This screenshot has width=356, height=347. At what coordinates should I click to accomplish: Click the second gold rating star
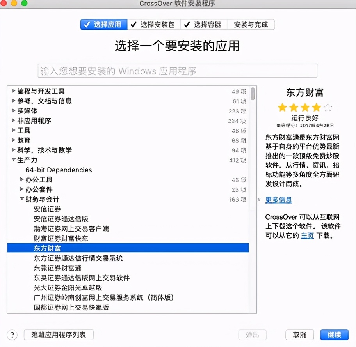pos(294,107)
